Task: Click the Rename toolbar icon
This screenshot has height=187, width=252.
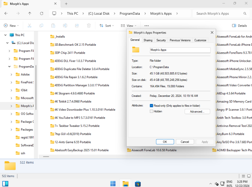Action: 65,26
